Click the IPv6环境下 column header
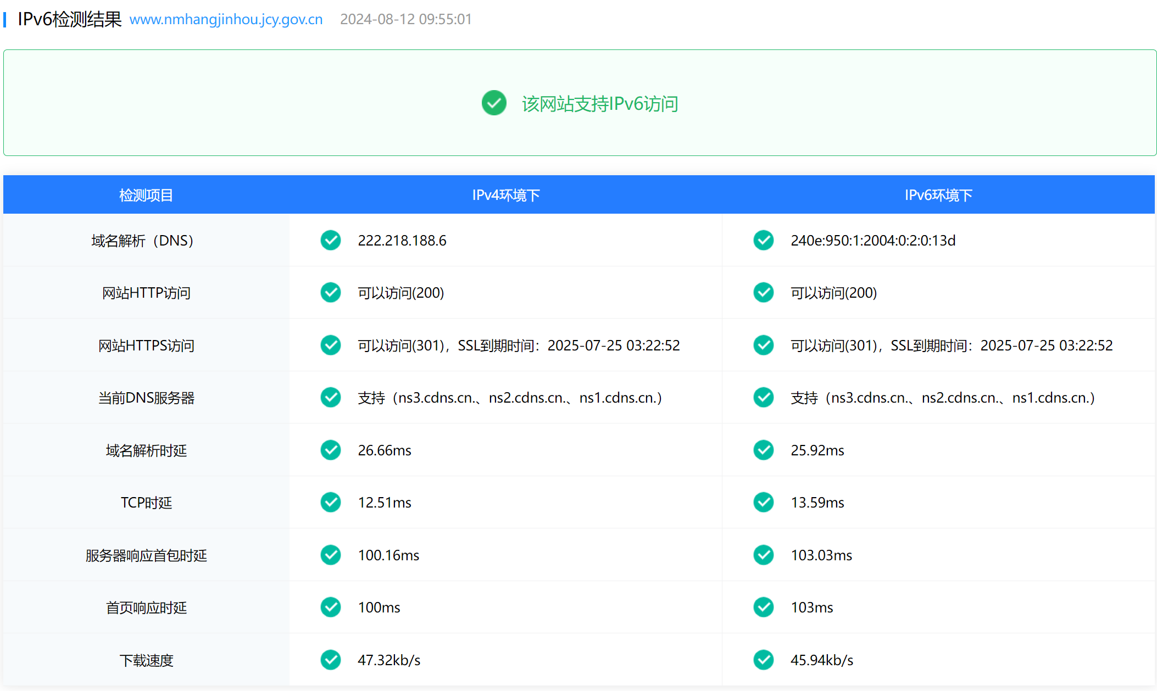Image resolution: width=1157 pixels, height=691 pixels. point(938,195)
